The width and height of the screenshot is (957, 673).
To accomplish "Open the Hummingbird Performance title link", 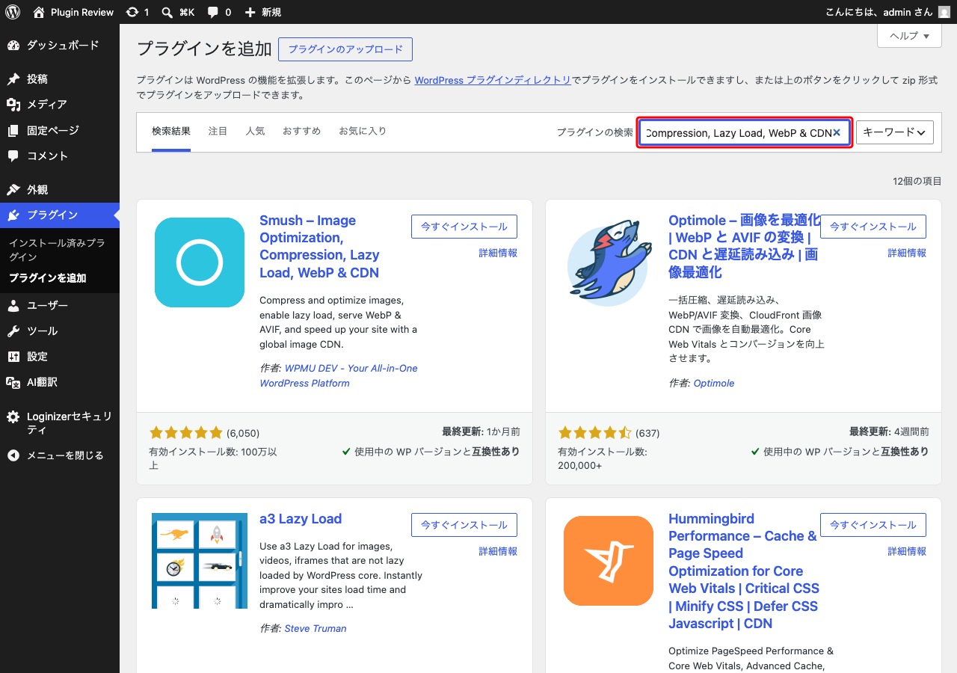I will (744, 571).
